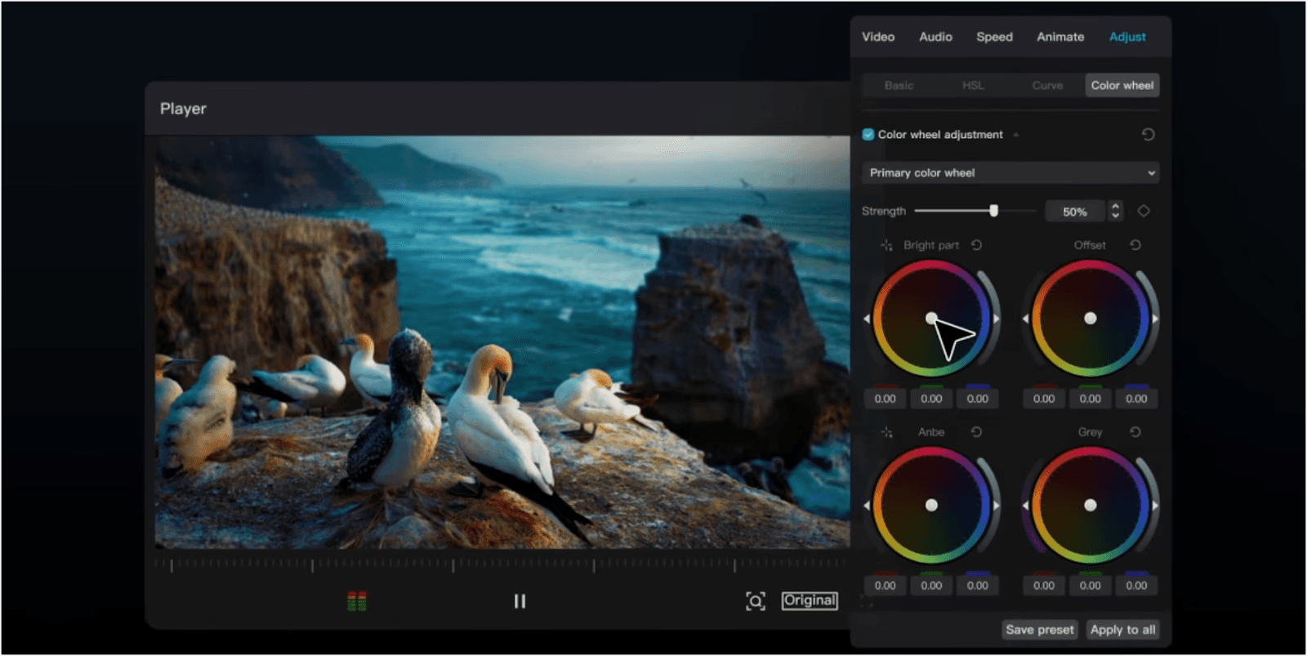The height and width of the screenshot is (656, 1307).
Task: Click the Grey color wheel center
Action: 1091,506
